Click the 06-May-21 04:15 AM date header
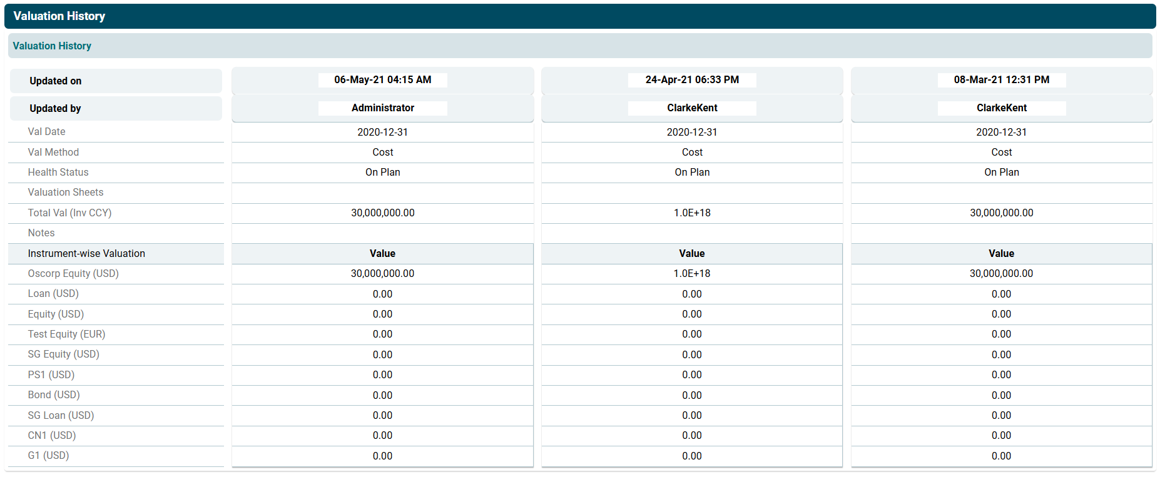 382,80
